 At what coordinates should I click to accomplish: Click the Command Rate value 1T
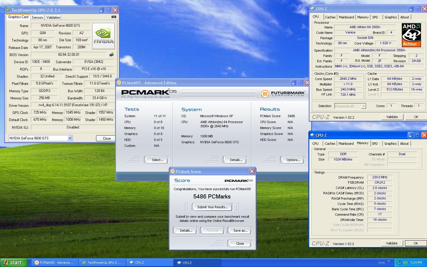(380, 214)
